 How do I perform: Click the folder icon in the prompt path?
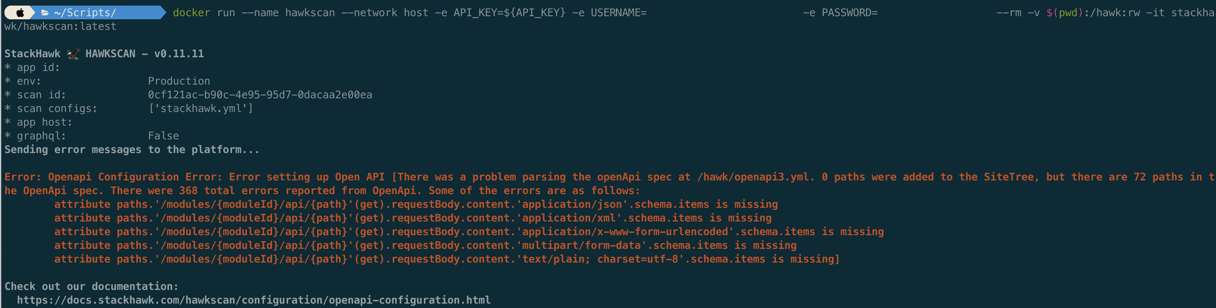point(45,13)
